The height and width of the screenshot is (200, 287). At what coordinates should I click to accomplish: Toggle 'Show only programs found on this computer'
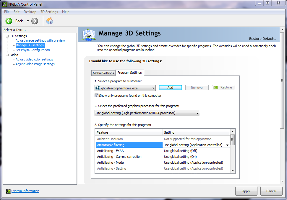96,96
